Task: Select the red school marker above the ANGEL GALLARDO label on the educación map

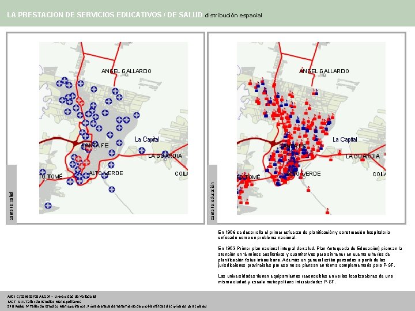Action: (302, 70)
